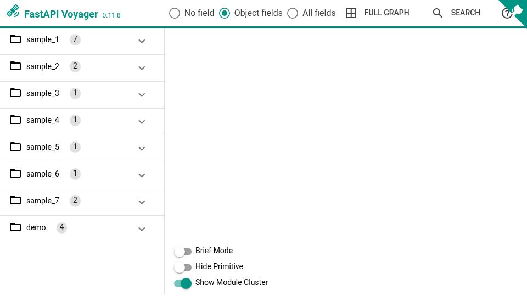This screenshot has height=296, width=527.
Task: Click the count badge 1 beside sample_4
Action: pyautogui.click(x=75, y=120)
